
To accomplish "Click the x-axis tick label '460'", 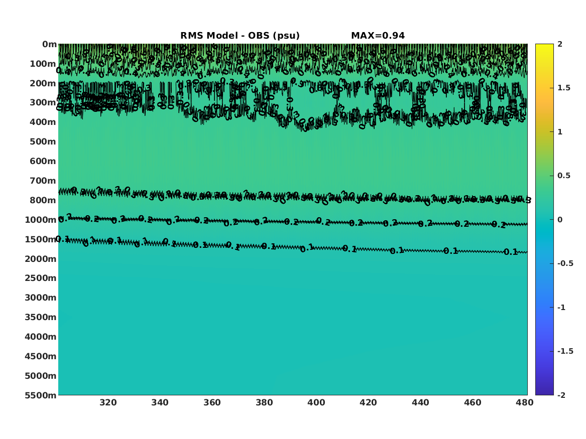I will (473, 402).
